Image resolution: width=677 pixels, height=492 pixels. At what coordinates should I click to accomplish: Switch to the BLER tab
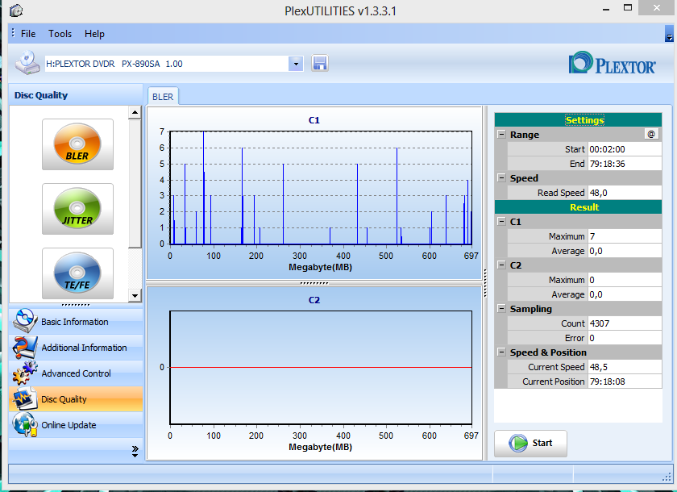[163, 97]
